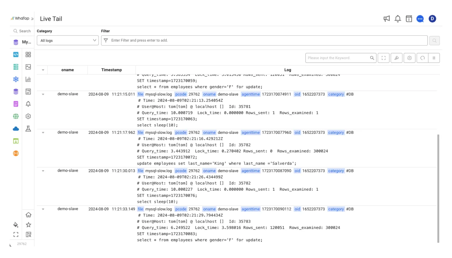Image resolution: width=452 pixels, height=258 pixels.
Task: Open the green globe icon in sidebar
Action: click(x=16, y=116)
